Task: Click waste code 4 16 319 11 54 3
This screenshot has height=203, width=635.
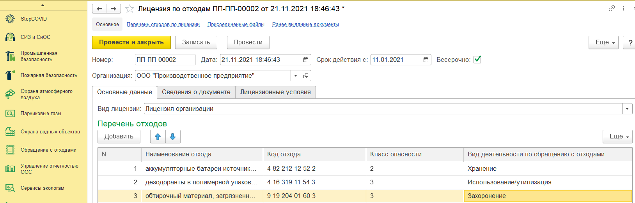Action: [291, 182]
